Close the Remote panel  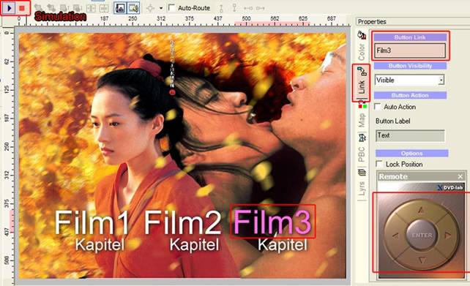(460, 176)
